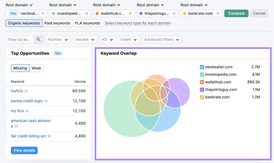274x163 pixels.
Task: Remove the thepointsguy domain with X
Action: point(174,14)
